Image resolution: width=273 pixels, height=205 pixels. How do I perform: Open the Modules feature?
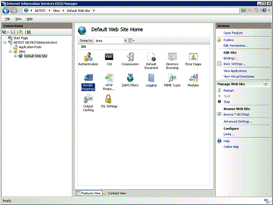pos(193,80)
